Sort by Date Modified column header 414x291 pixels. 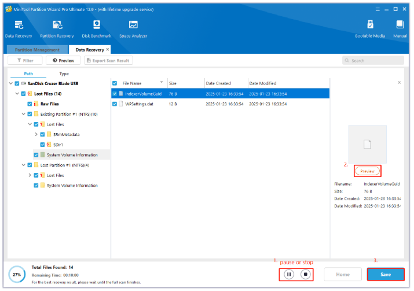click(288, 83)
